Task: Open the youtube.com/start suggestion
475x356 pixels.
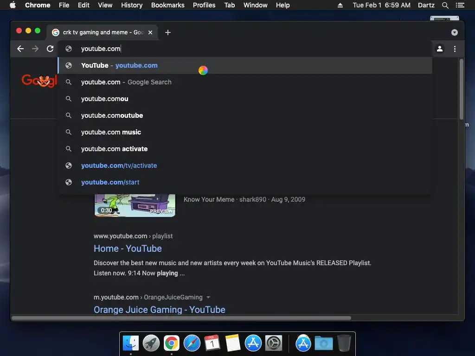Action: (x=245, y=182)
